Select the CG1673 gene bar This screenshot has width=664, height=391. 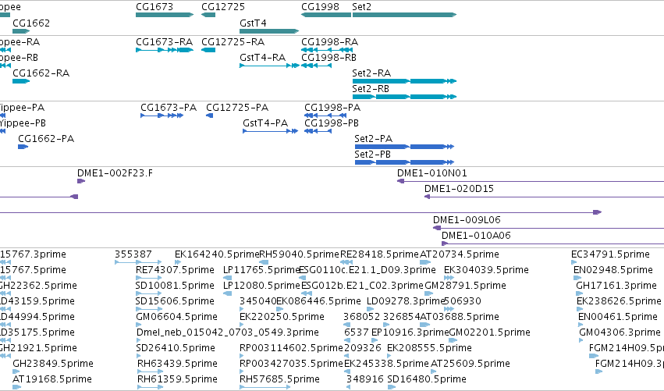click(165, 15)
